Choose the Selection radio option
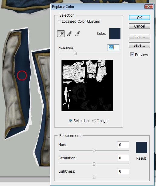Screen dimensions: 156x186 71,121
